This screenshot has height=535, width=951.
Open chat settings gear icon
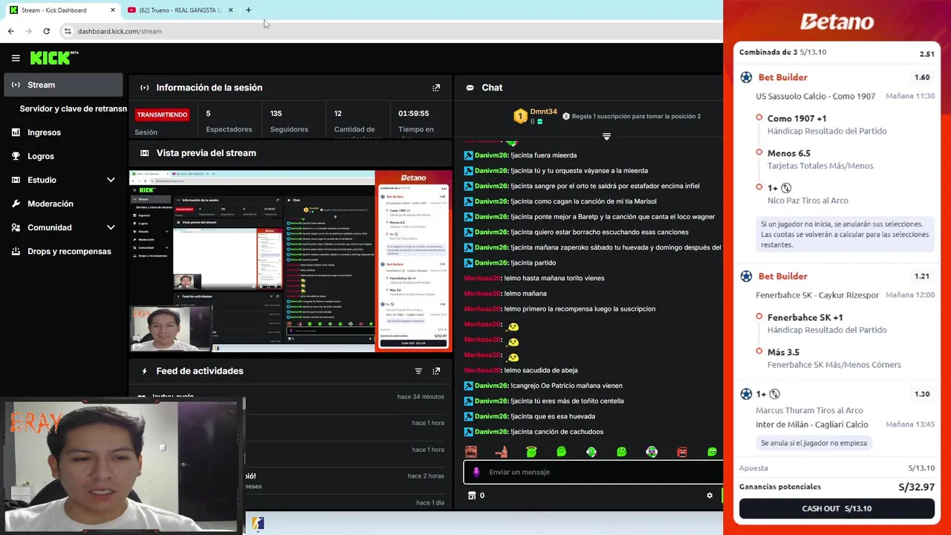click(x=710, y=496)
